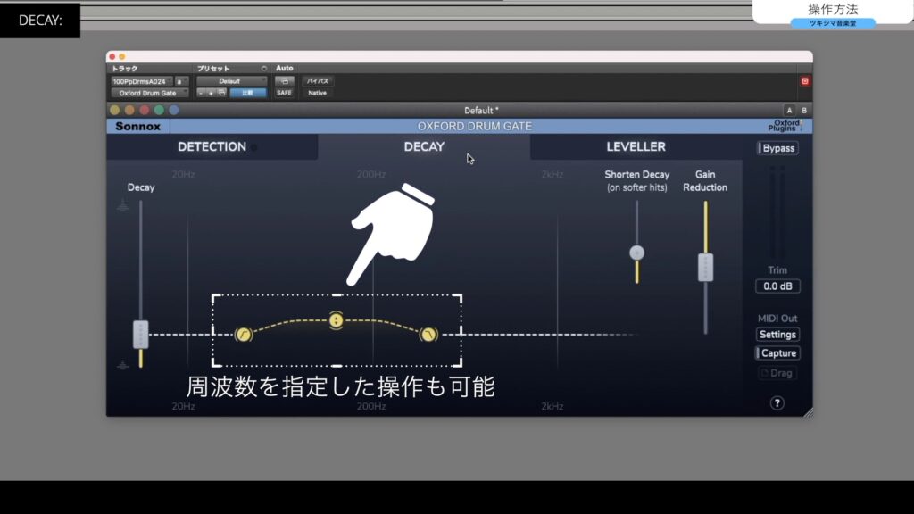Click the Decay slider handle

point(140,335)
